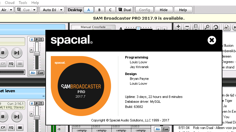Click the Hide toolbar button
The width and height of the screenshot is (236, 132).
click(x=164, y=10)
